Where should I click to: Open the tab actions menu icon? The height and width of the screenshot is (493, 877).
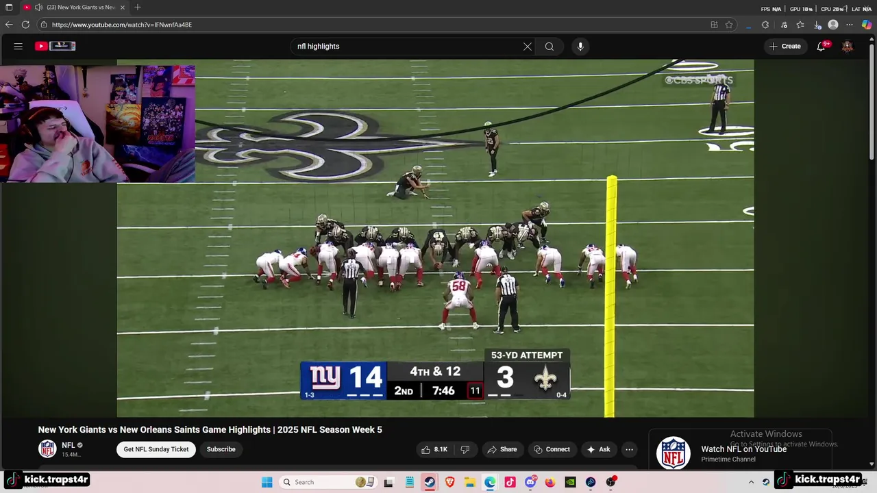point(9,8)
